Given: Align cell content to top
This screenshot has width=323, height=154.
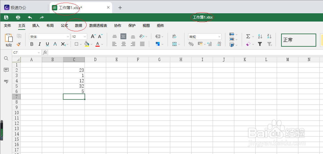Looking at the screenshot, I should coord(114,37).
